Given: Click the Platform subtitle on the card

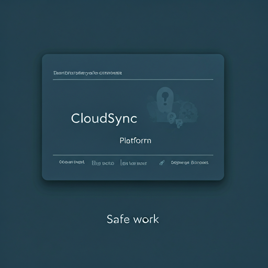Looking at the screenshot, I should (136, 141).
